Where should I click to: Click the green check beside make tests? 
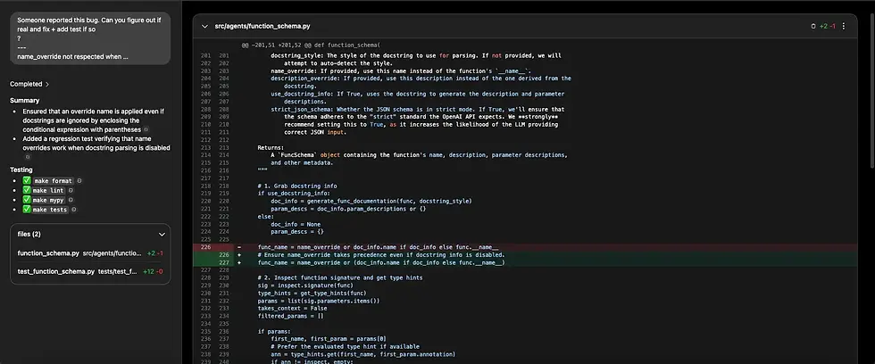point(26,209)
